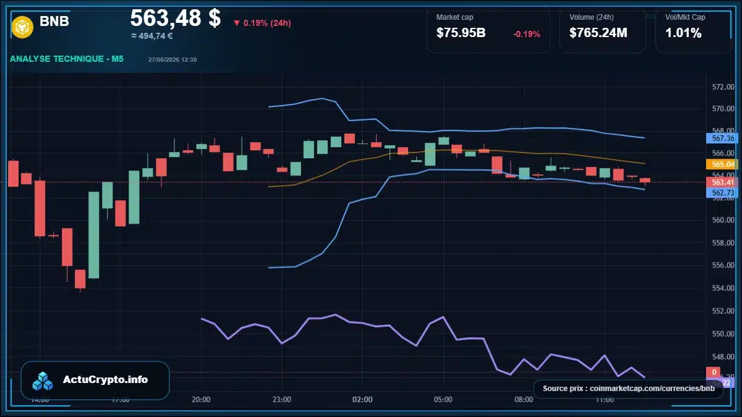Click the 554.00 price axis label
742x417 pixels.
pyautogui.click(x=723, y=289)
